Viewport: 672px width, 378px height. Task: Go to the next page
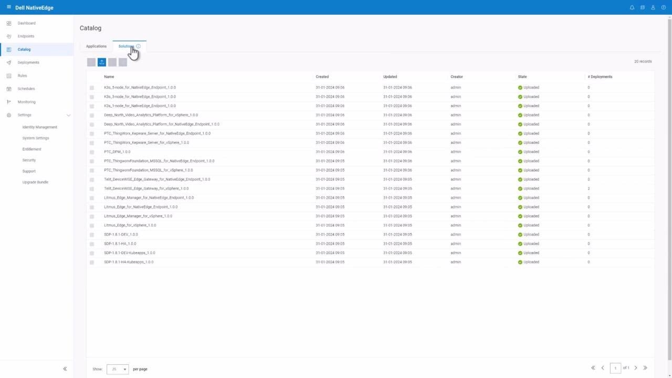[x=636, y=368]
